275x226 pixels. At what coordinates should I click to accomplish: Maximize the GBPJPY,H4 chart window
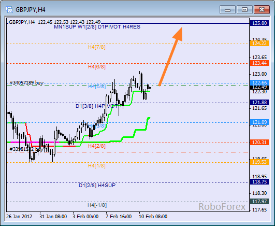[x=244, y=10]
